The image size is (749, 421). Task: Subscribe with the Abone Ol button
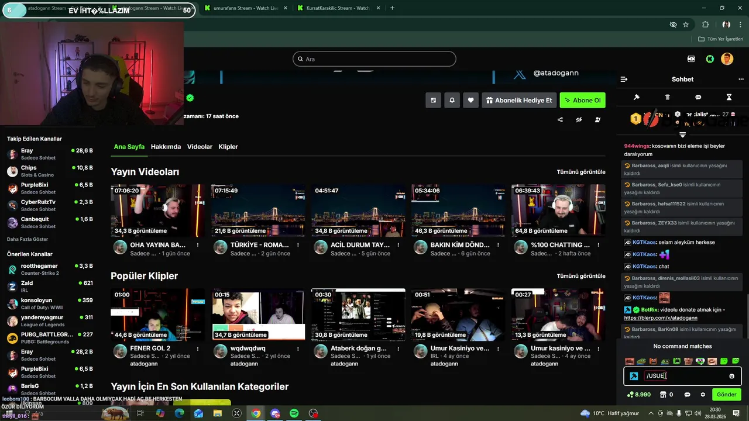[582, 100]
